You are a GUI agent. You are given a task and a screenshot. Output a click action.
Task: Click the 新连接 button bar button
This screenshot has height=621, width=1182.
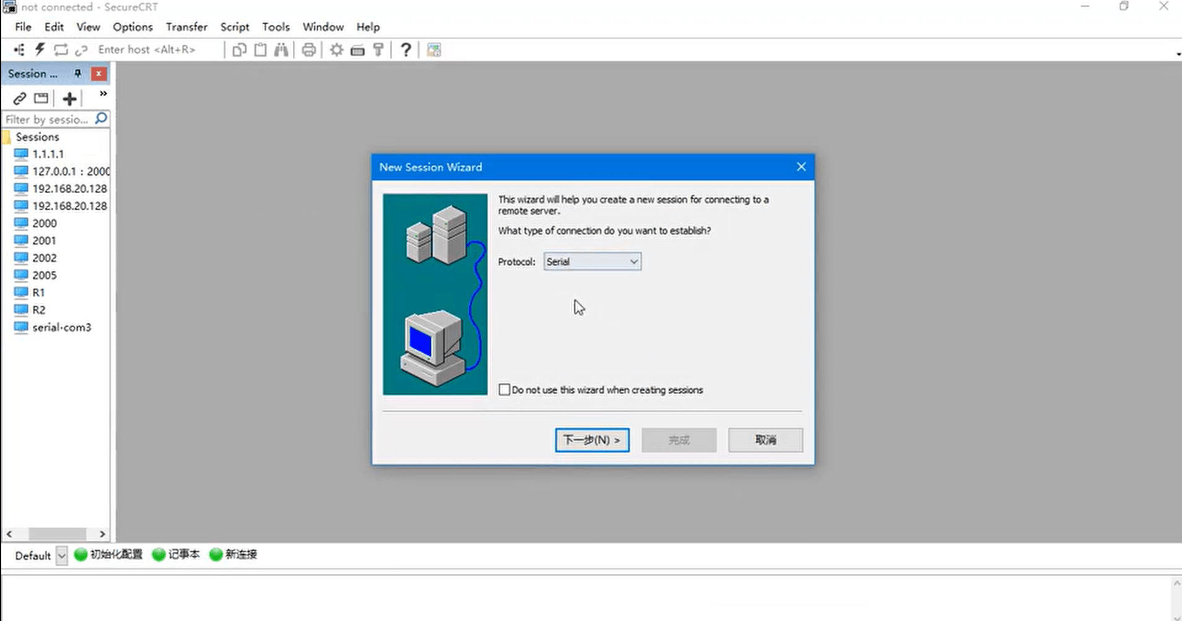(x=233, y=554)
